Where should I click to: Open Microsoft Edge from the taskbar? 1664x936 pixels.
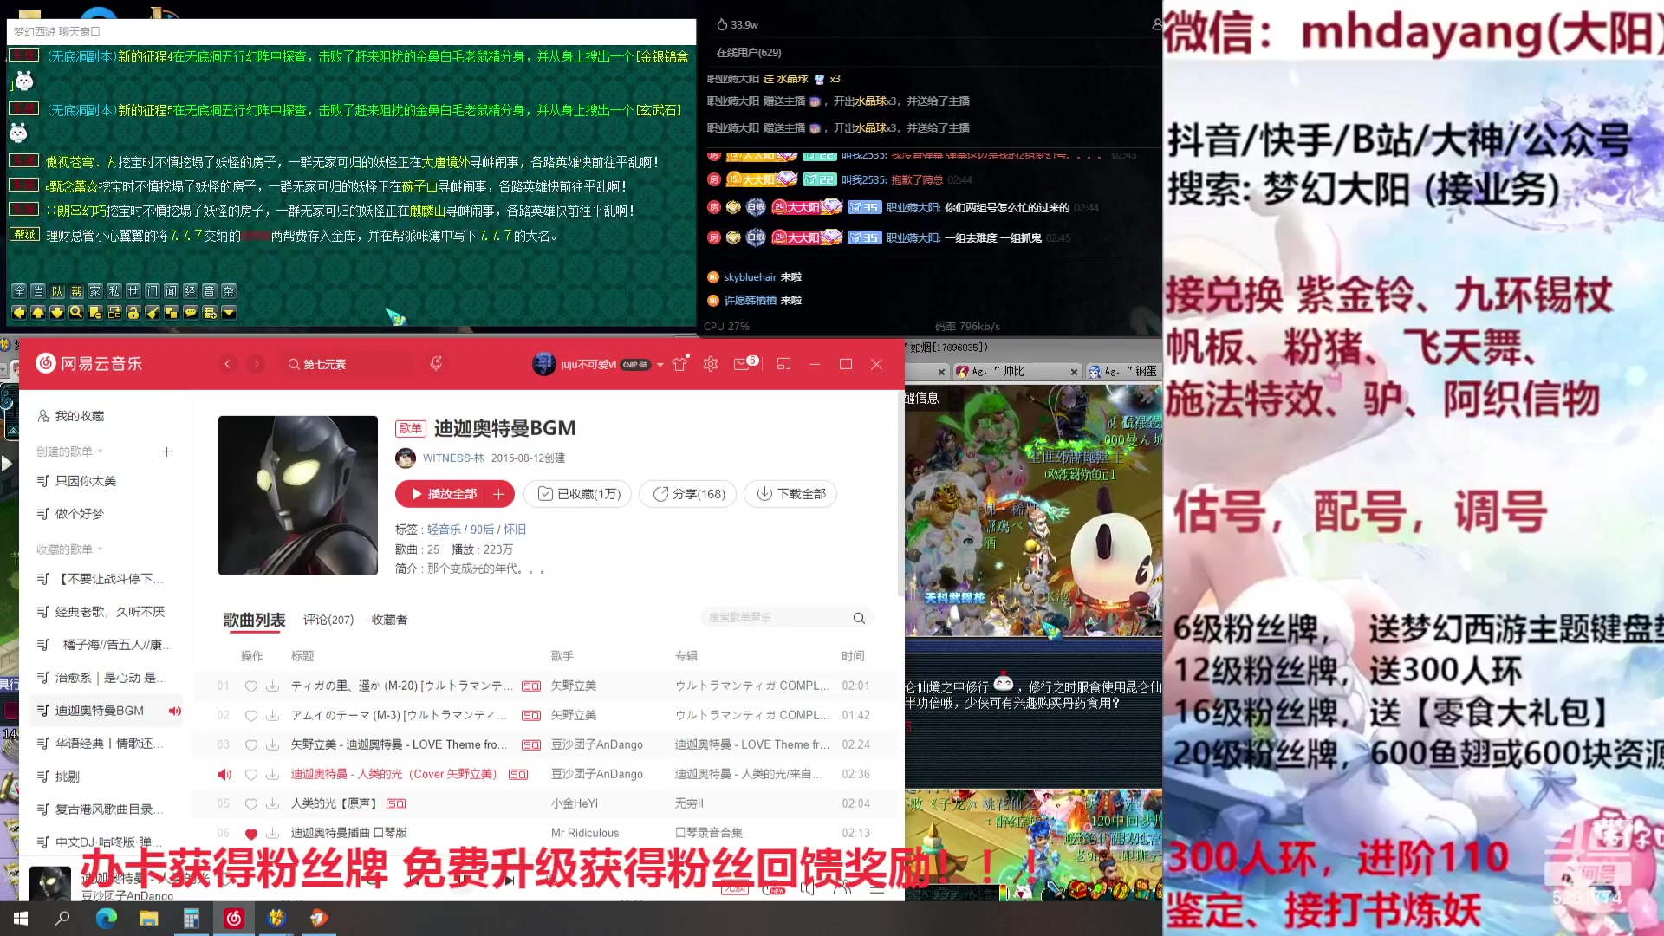point(106,918)
